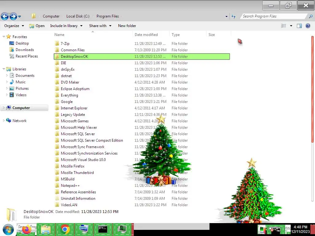Collapse the Libraries group
315x236 pixels.
(4, 69)
